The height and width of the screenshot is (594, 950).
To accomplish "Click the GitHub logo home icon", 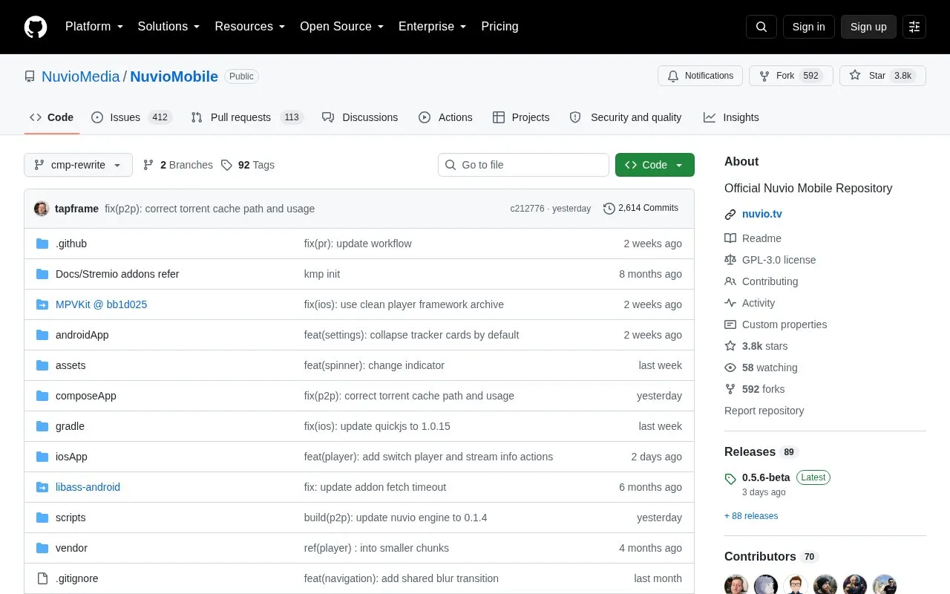I will [36, 27].
